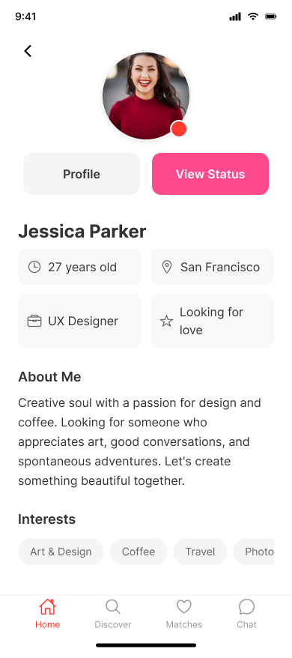Select the Coffee interest chip
This screenshot has width=292, height=658.
click(139, 552)
